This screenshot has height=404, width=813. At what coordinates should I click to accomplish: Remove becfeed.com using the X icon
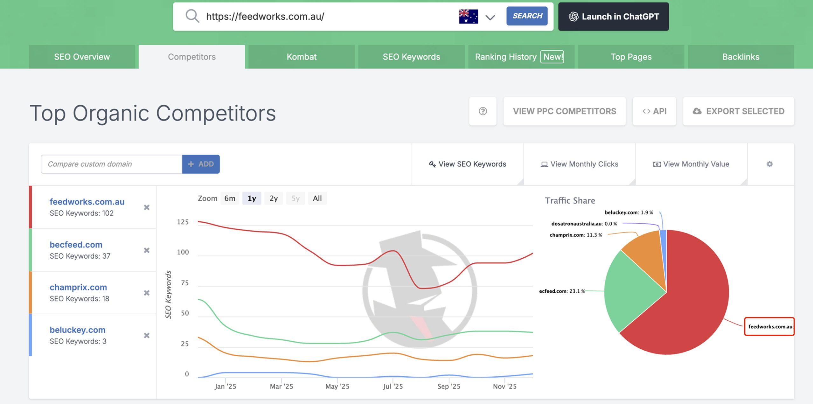[x=147, y=250]
